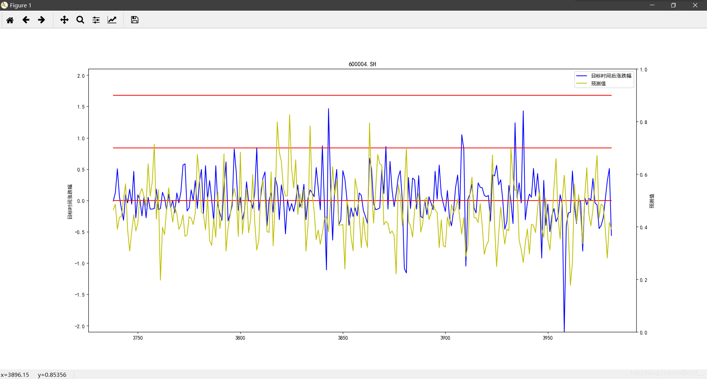Click legend entry 预测值
This screenshot has width=707, height=379.
point(598,84)
